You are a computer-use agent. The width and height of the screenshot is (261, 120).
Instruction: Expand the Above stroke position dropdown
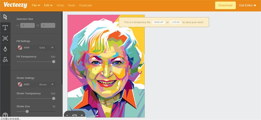click(x=46, y=84)
